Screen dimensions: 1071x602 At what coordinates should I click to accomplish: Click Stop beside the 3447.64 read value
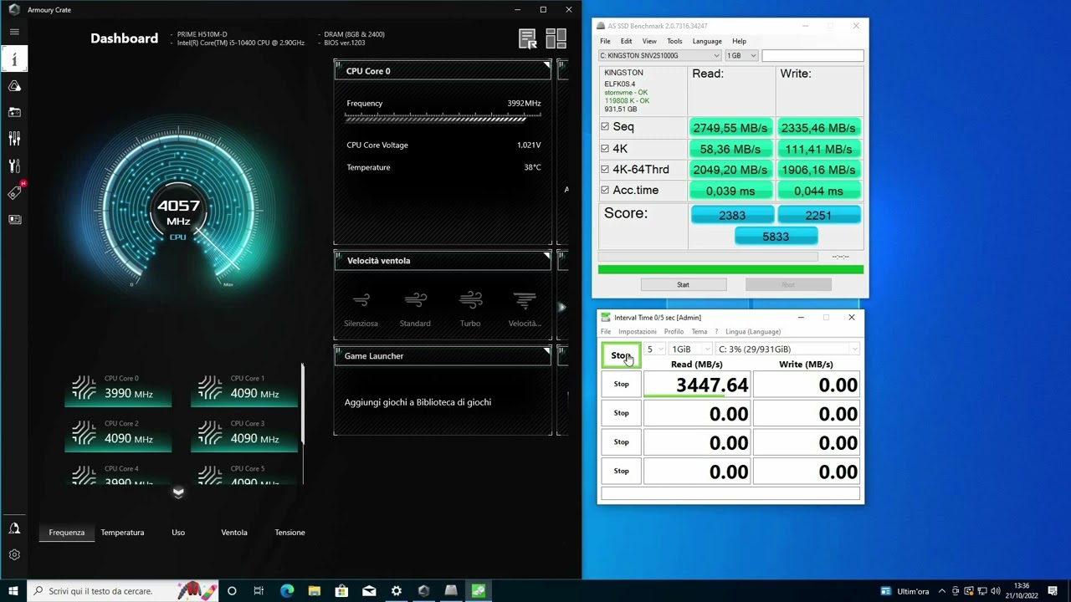point(621,385)
